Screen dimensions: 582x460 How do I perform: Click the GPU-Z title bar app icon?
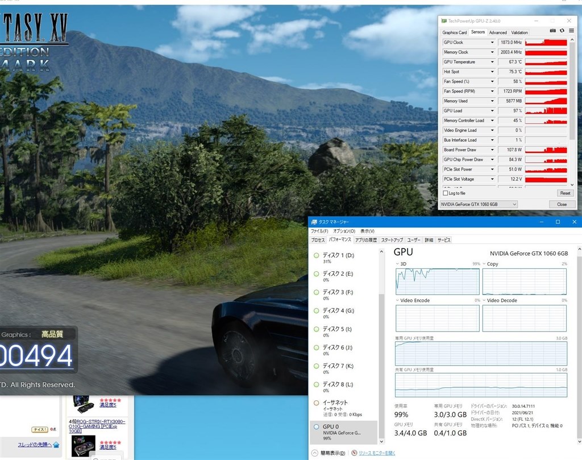point(443,21)
